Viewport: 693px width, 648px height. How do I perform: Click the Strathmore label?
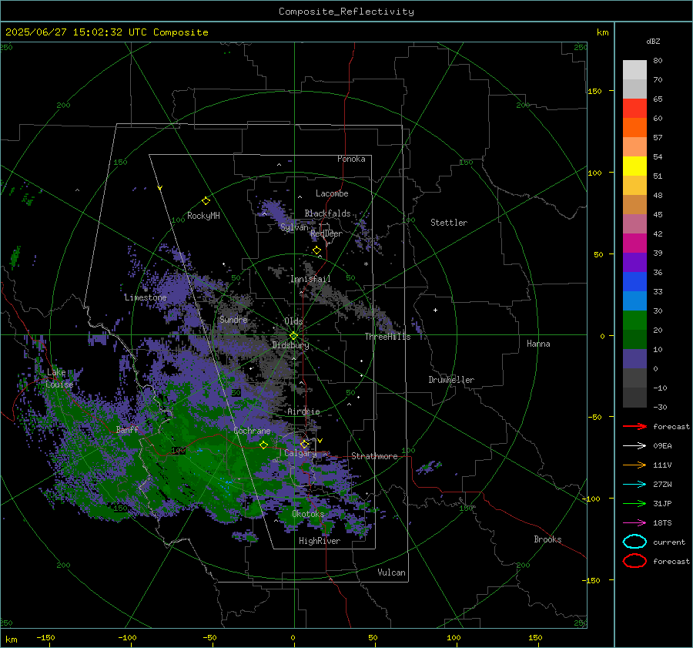coord(374,456)
